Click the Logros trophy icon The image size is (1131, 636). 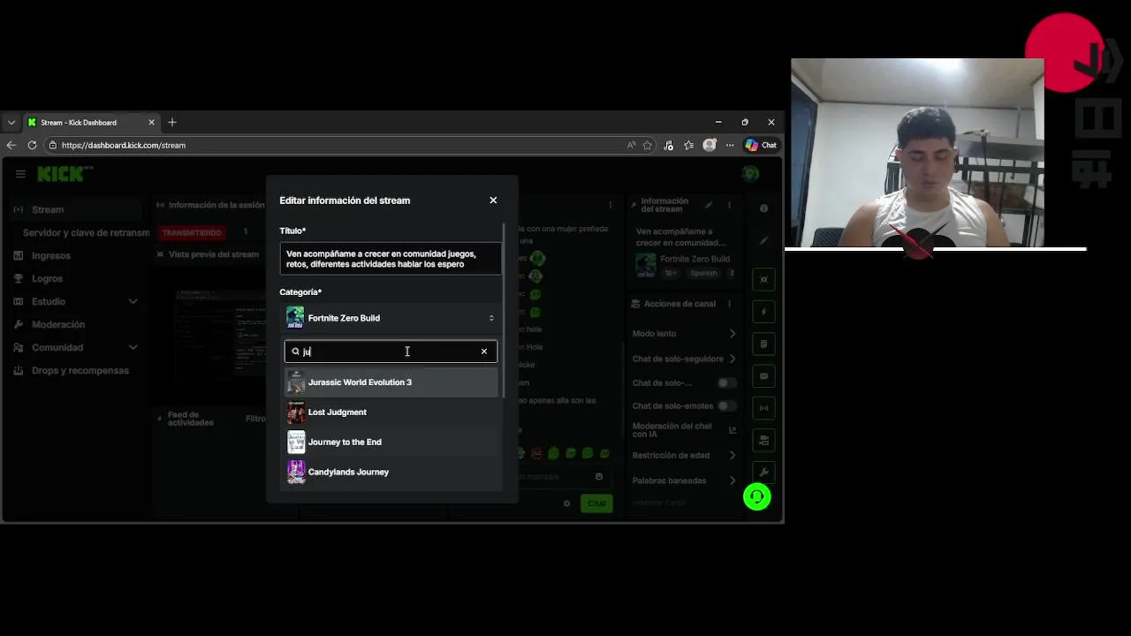click(x=19, y=278)
